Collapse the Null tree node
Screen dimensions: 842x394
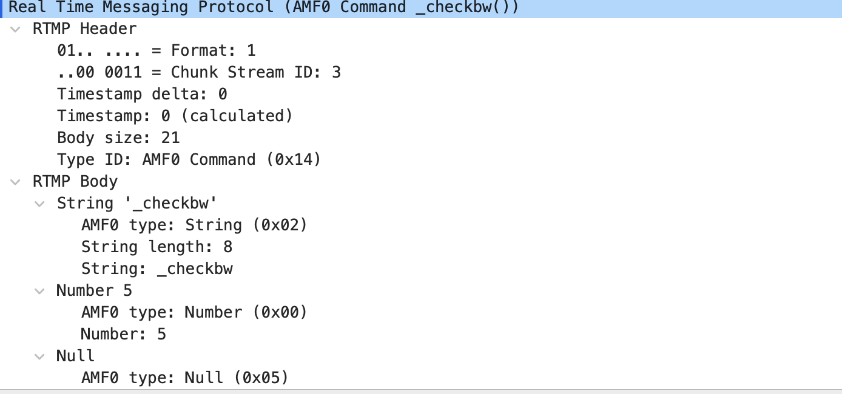click(x=40, y=356)
